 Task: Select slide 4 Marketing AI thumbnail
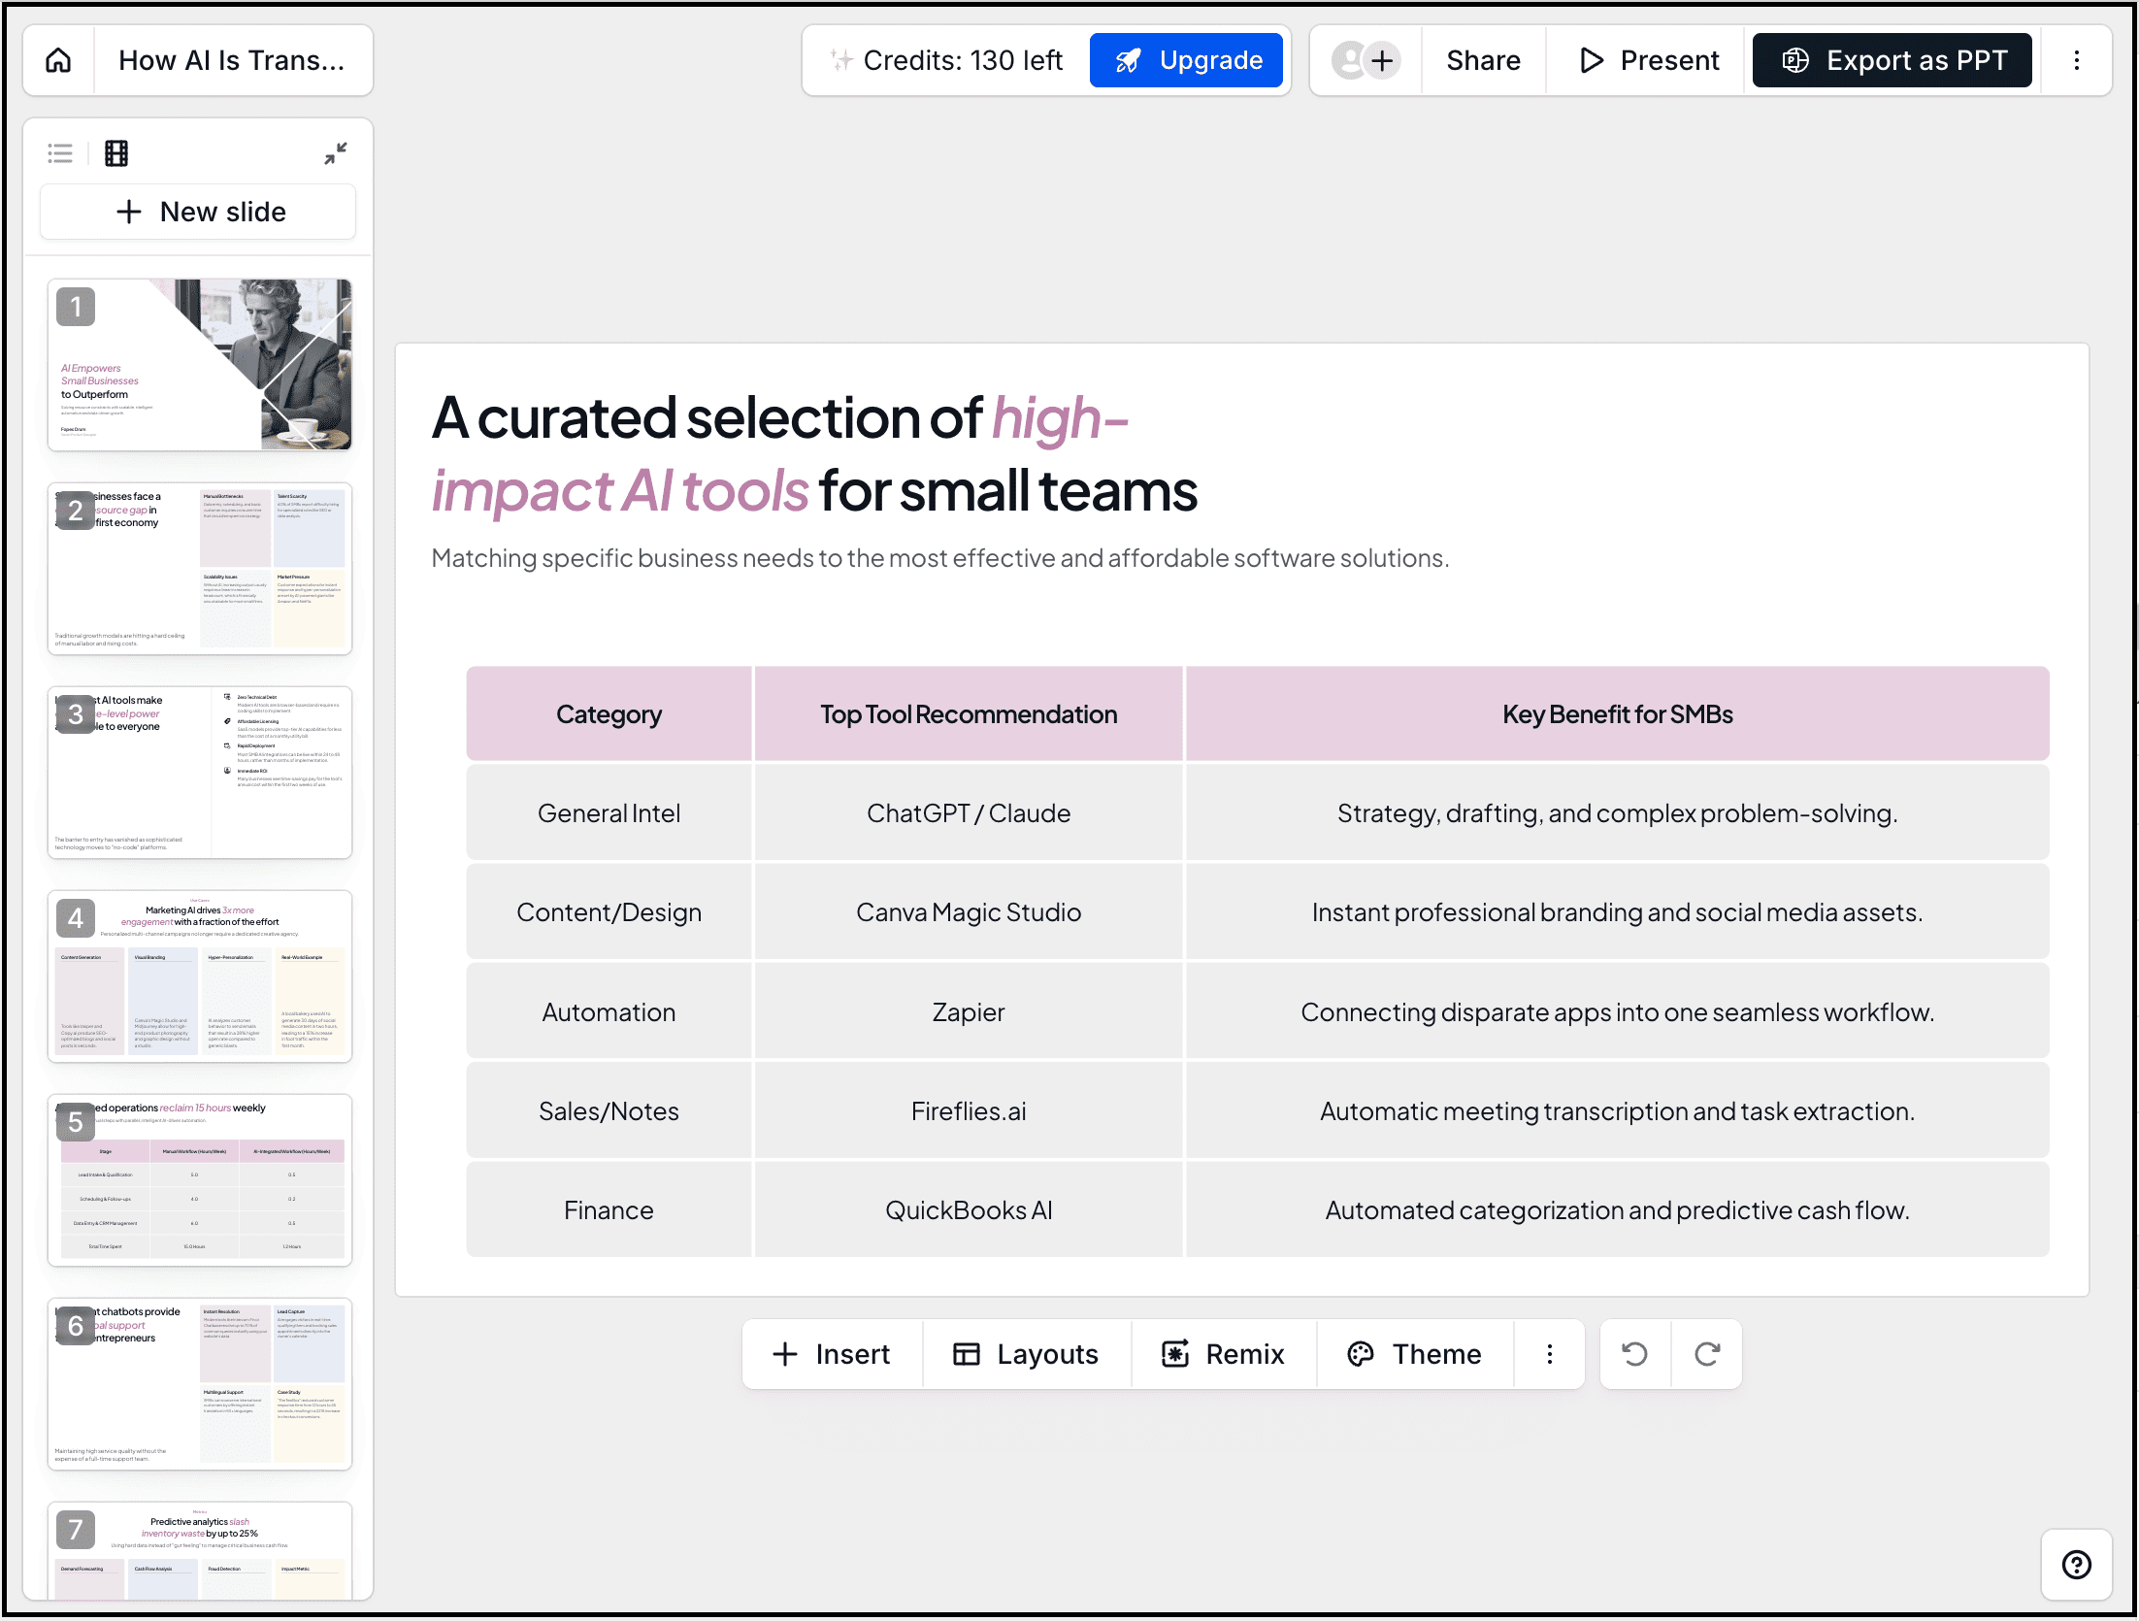pos(200,976)
